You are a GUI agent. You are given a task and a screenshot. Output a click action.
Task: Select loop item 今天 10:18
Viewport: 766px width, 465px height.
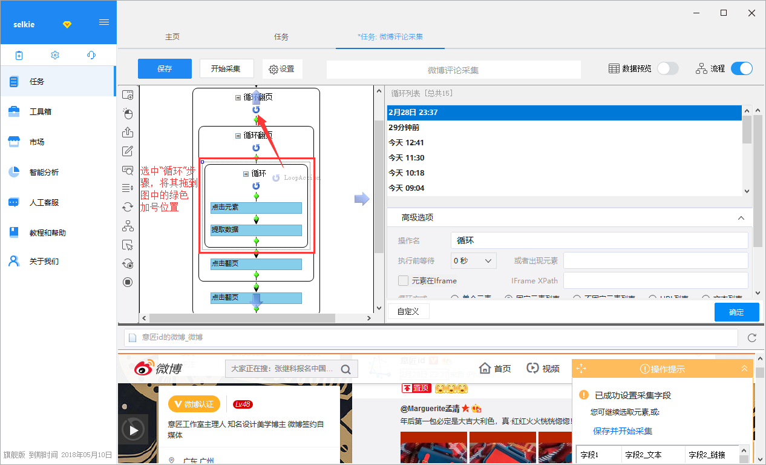pyautogui.click(x=564, y=173)
